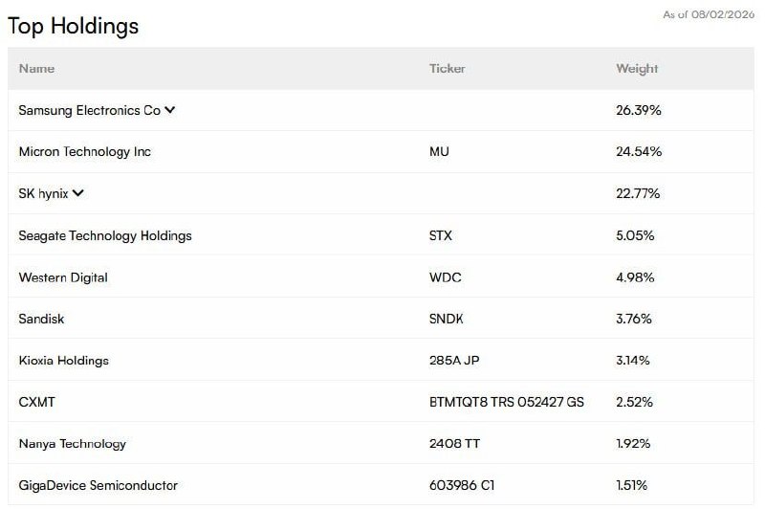Select the Top Holdings heading
This screenshot has width=765, height=509.
click(74, 26)
